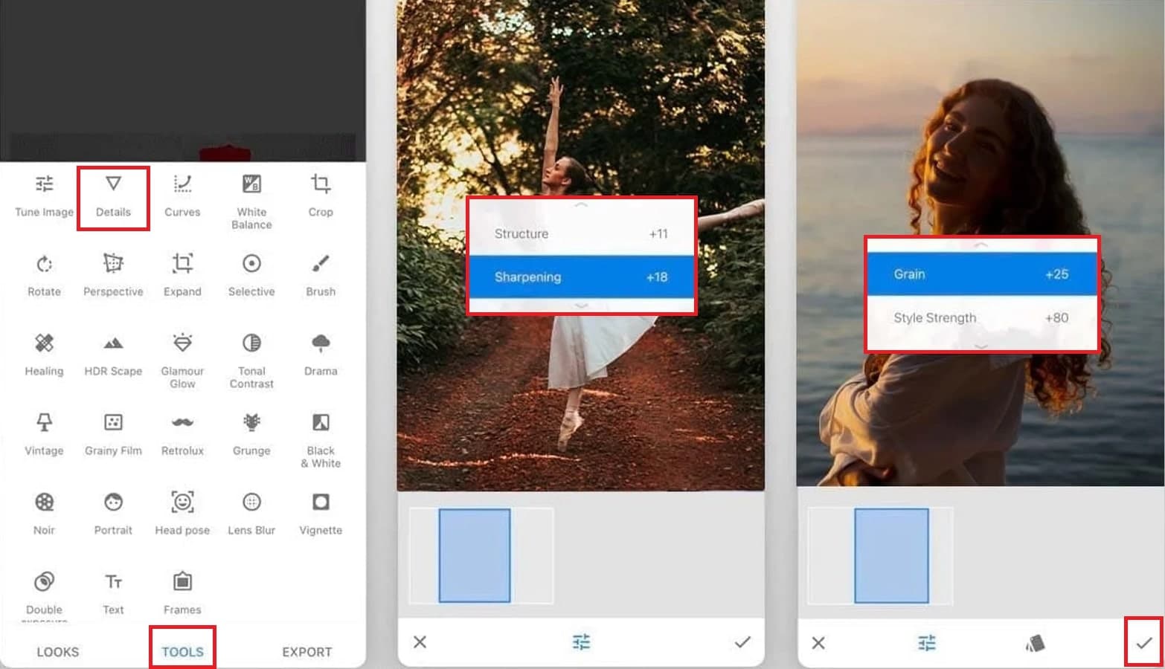Open the Frames tool
The height and width of the screenshot is (669, 1165).
[182, 593]
